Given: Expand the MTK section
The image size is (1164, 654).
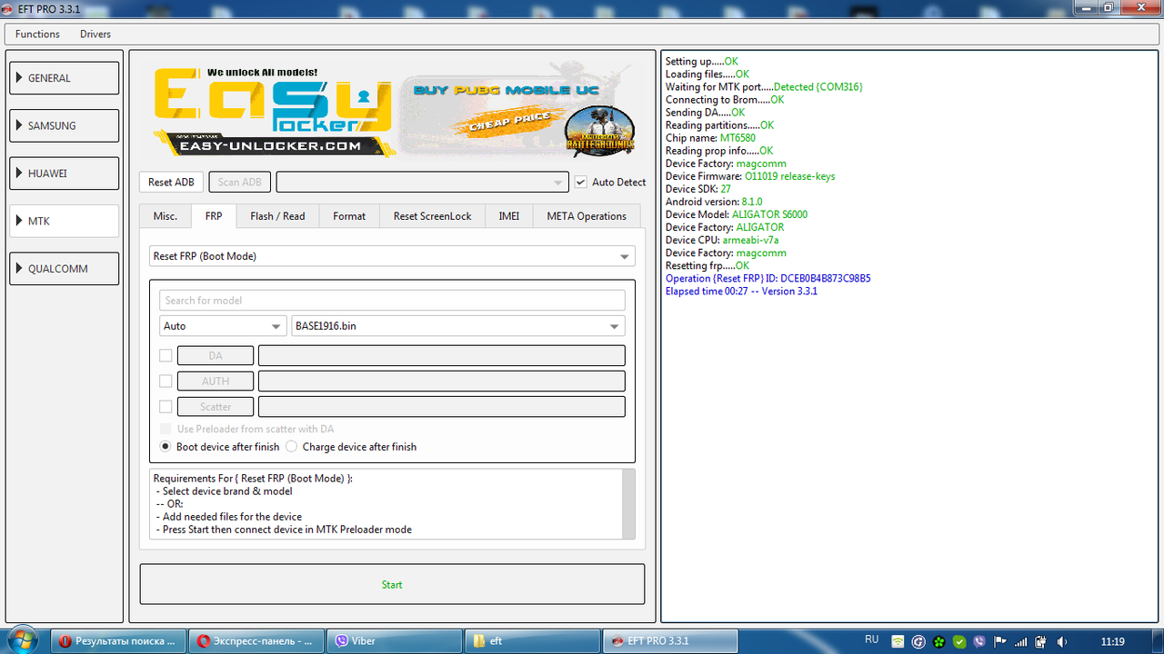Looking at the screenshot, I should (x=65, y=221).
